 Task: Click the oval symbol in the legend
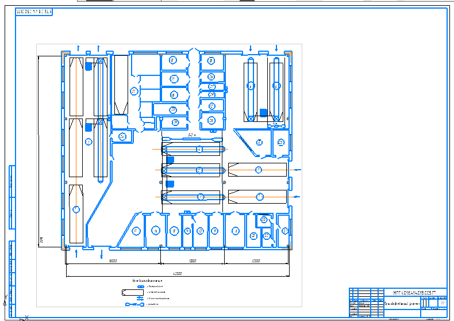[x=141, y=286]
